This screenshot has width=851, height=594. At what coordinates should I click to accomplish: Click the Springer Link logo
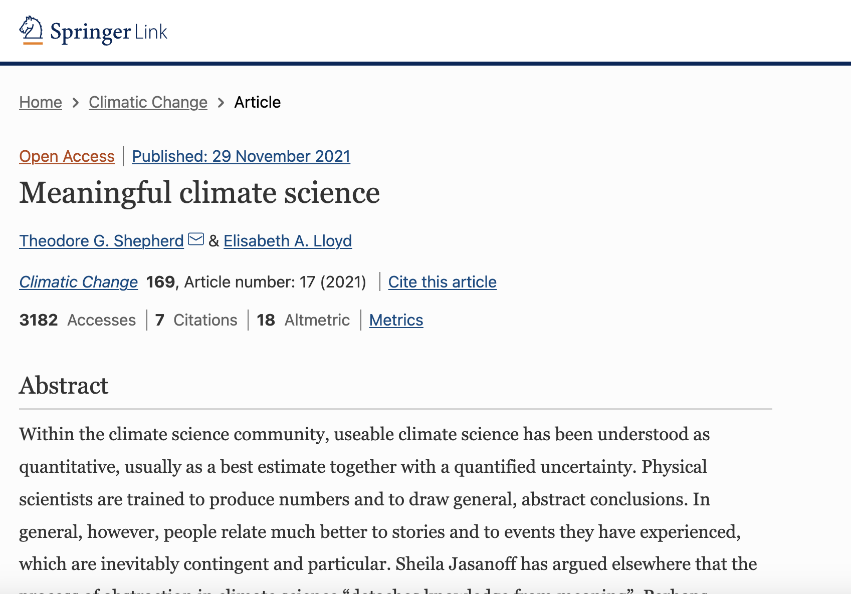(93, 31)
